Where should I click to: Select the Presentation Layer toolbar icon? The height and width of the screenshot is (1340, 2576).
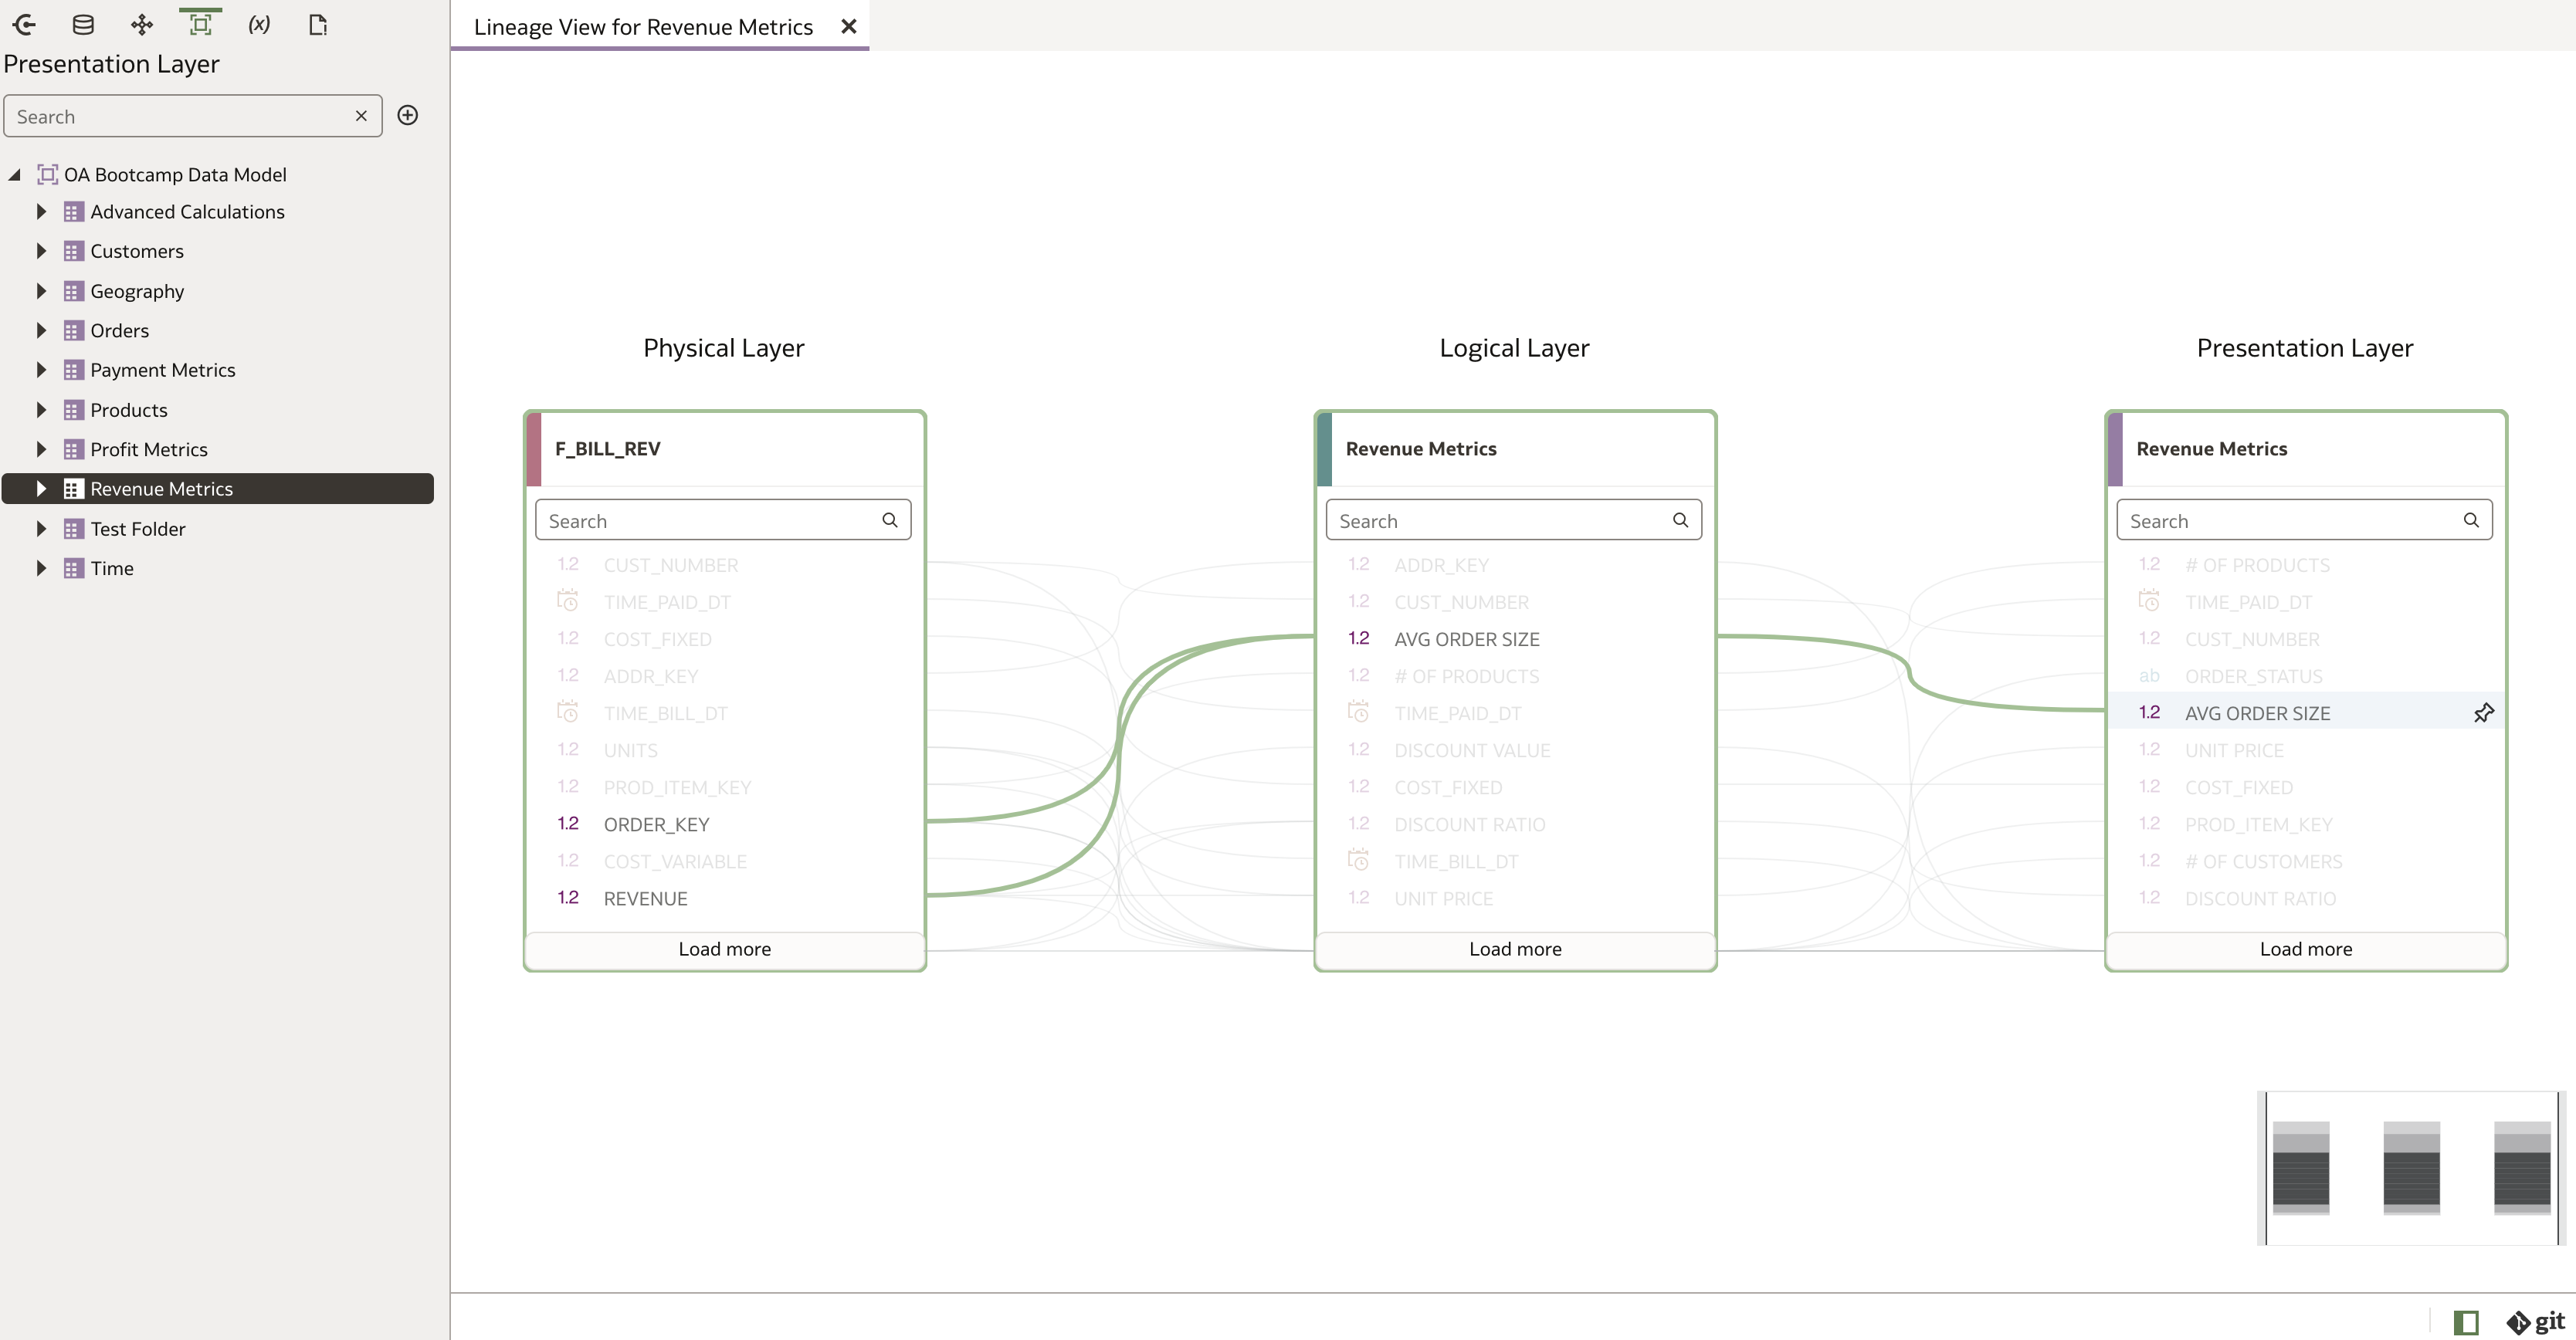[x=201, y=25]
